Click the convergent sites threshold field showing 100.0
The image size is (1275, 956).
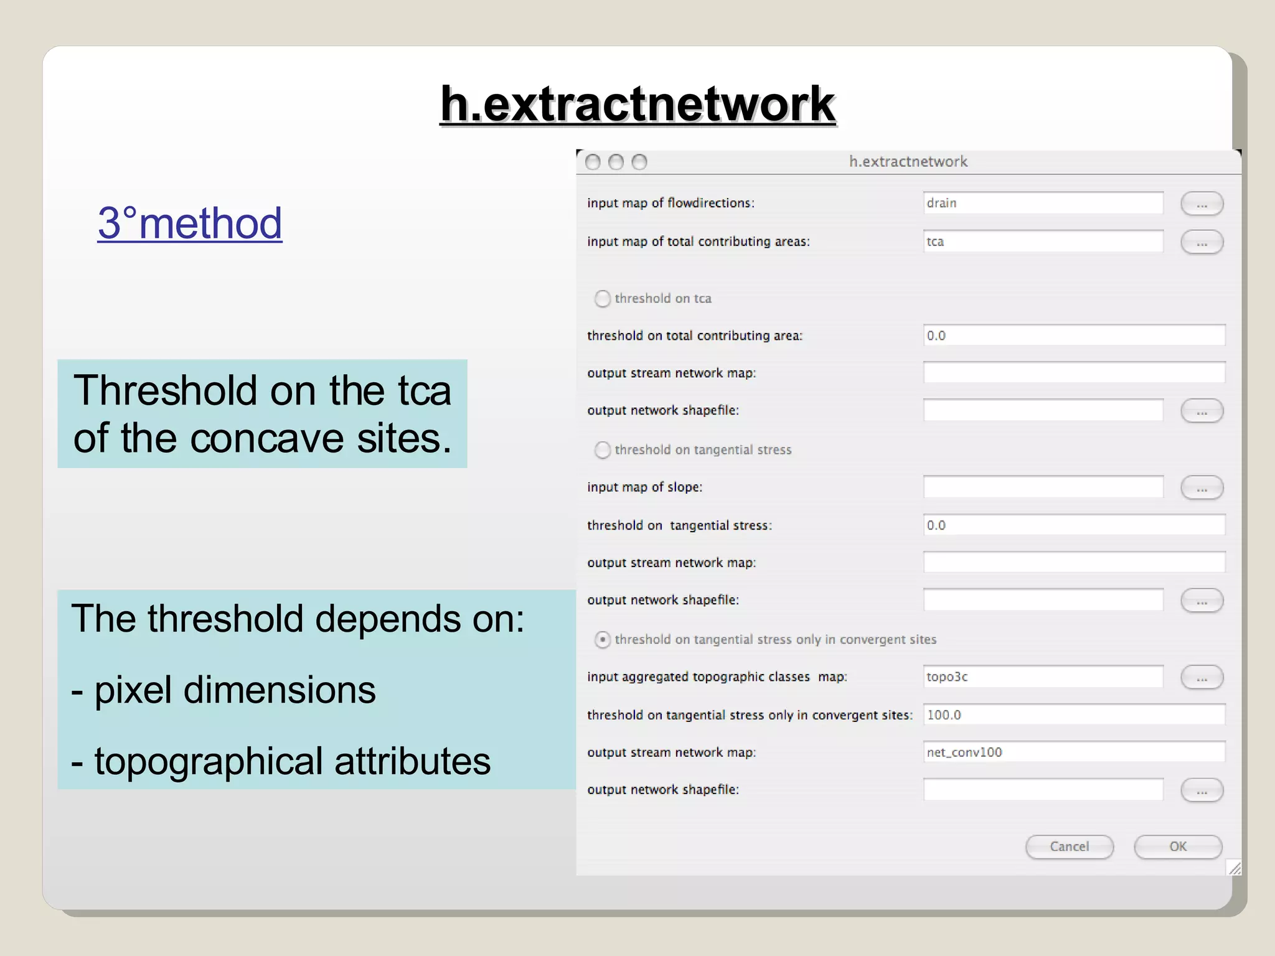click(1074, 715)
